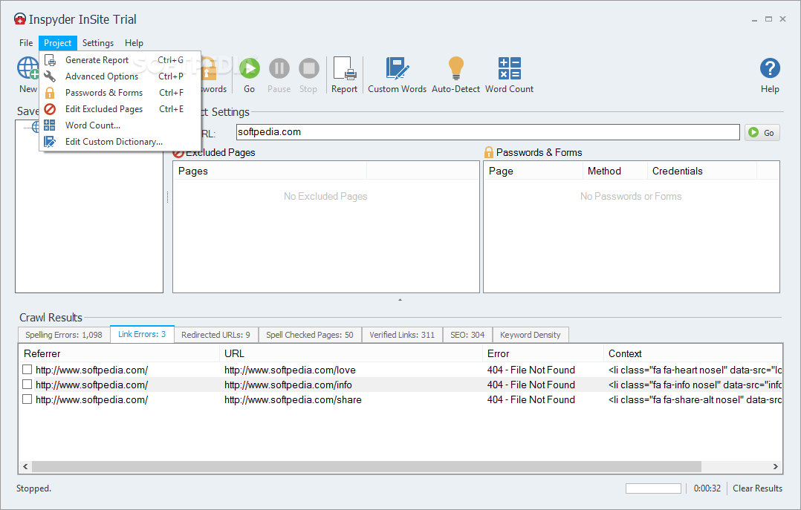Click Edit Custom Dictionary pencil icon

50,141
